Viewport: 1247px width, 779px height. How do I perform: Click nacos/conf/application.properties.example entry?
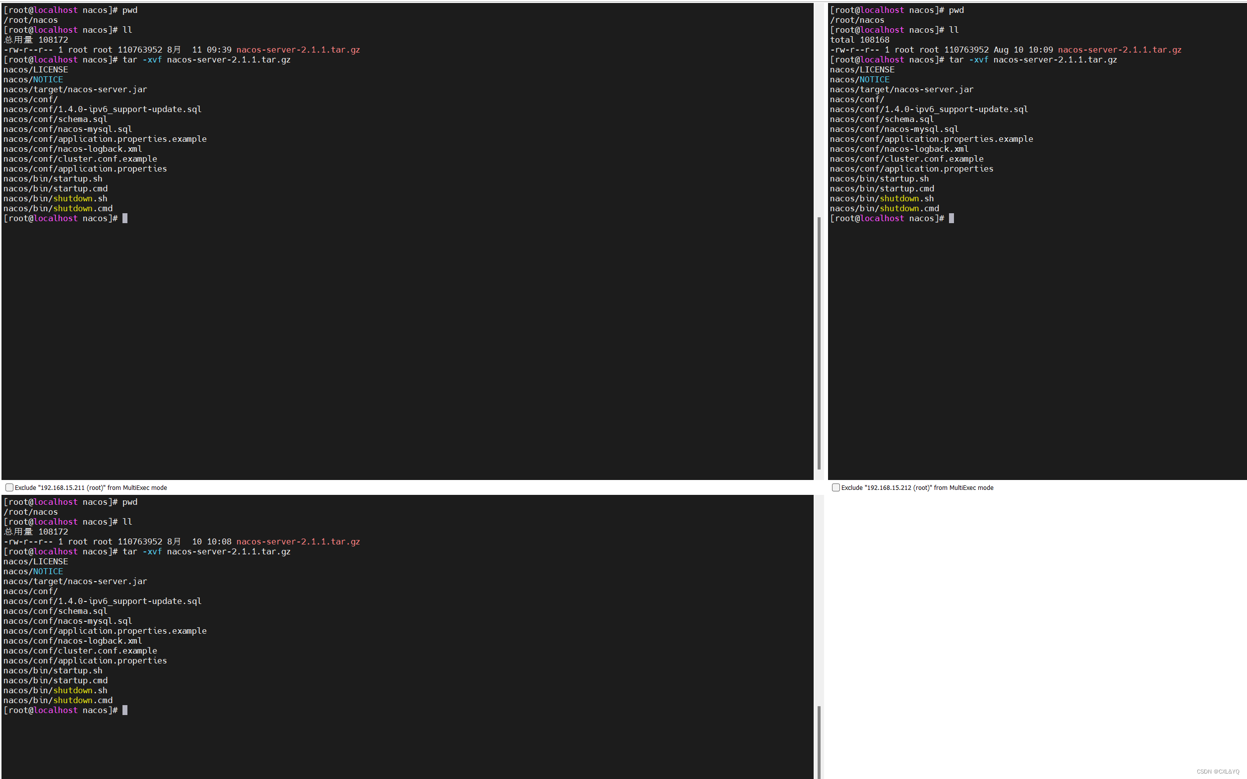click(x=105, y=139)
